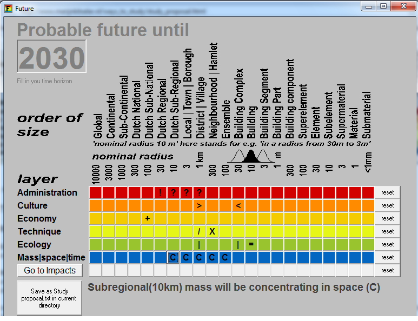Click the '<' cell in the Culture row
418x321 pixels.
(x=238, y=205)
